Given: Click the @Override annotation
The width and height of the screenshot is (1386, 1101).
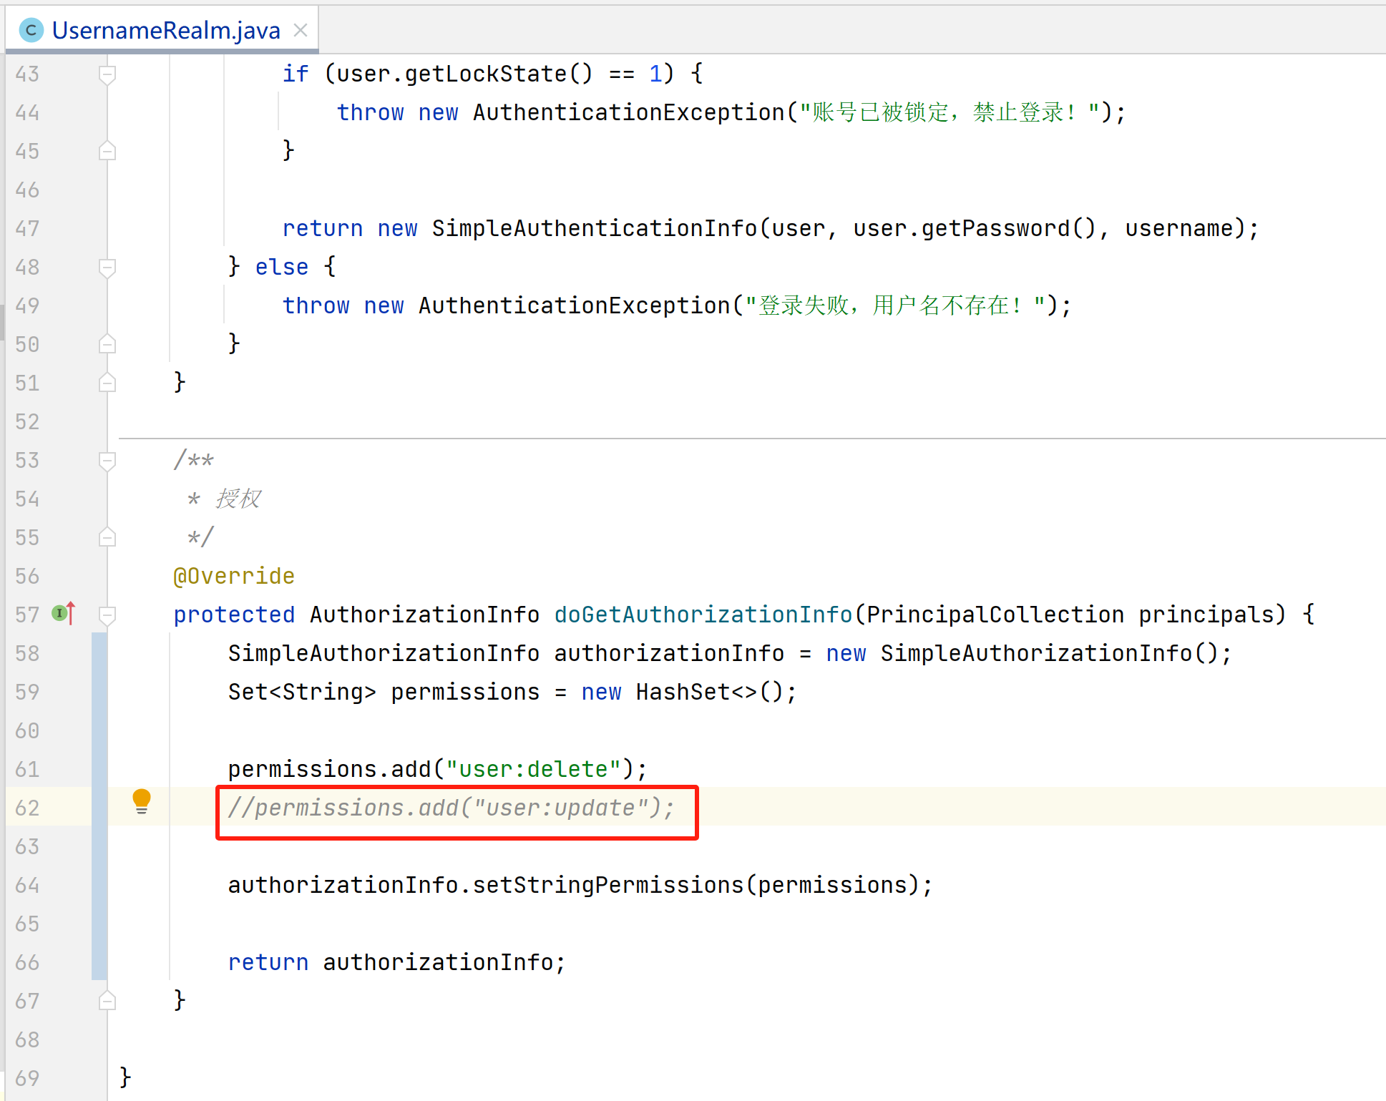Looking at the screenshot, I should [233, 576].
